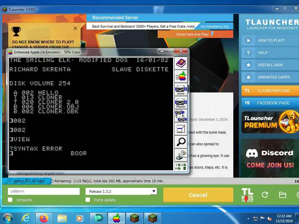This screenshot has width=299, height=224.
Task: Click the muted volume tray icon
Action: coord(270,218)
